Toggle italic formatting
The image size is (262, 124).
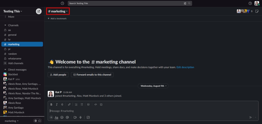pos(57,104)
